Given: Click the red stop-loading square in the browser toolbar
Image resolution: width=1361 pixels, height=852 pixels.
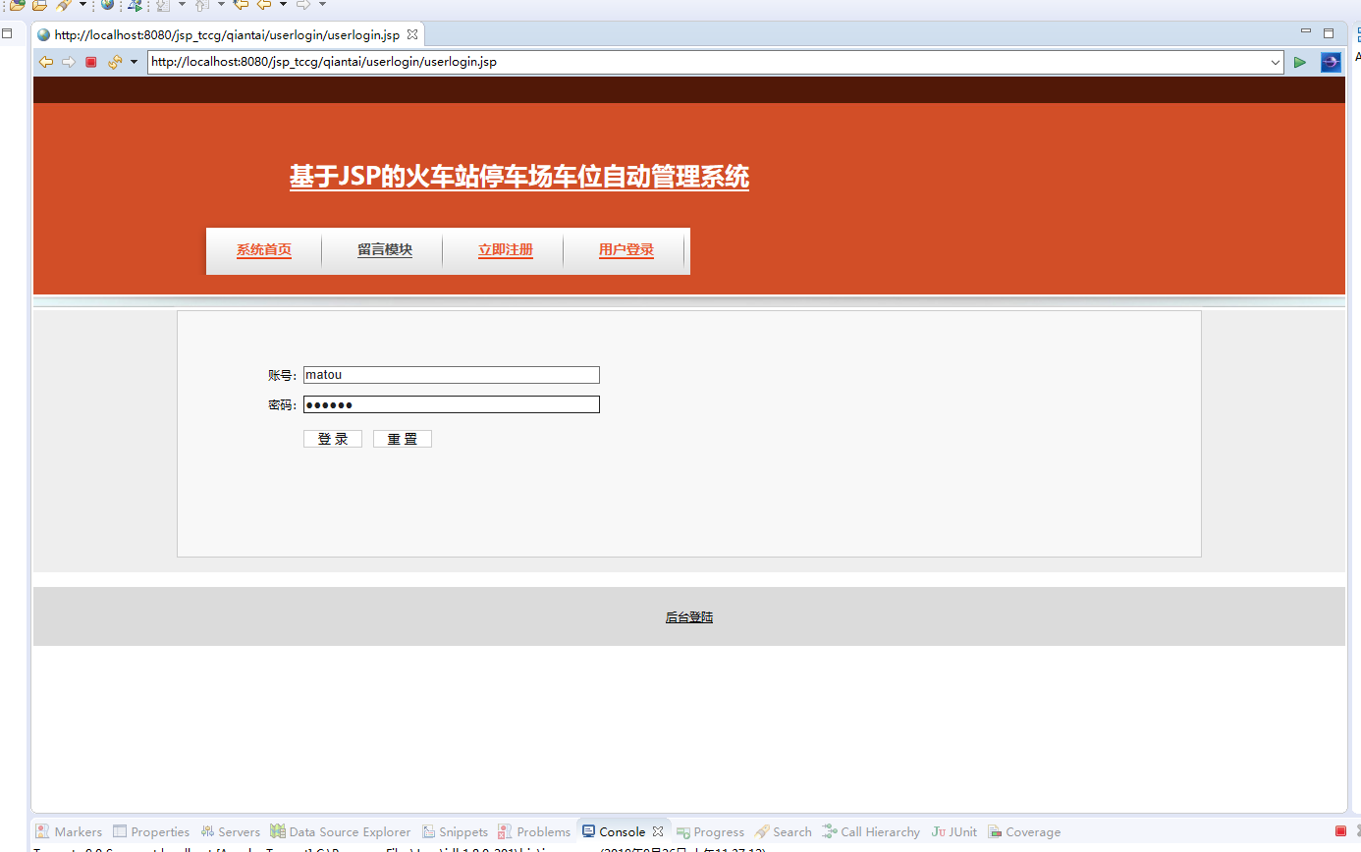Looking at the screenshot, I should (x=91, y=61).
